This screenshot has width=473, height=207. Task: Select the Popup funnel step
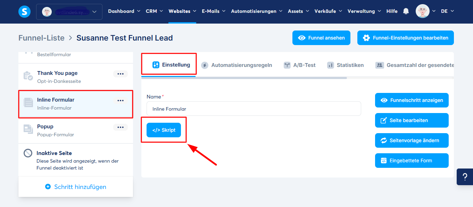[x=76, y=130]
